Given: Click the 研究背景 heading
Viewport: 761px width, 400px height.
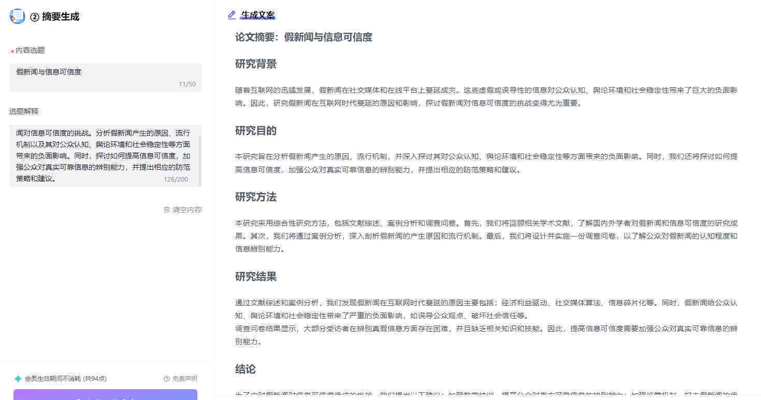Looking at the screenshot, I should pos(256,64).
